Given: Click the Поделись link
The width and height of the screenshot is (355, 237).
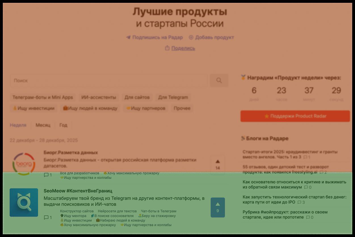Looking at the screenshot, I should [x=183, y=48].
